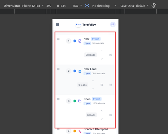Click the capture screenshot icon in DevTools
Screen dimensions: 168x134
(x=87, y=5)
